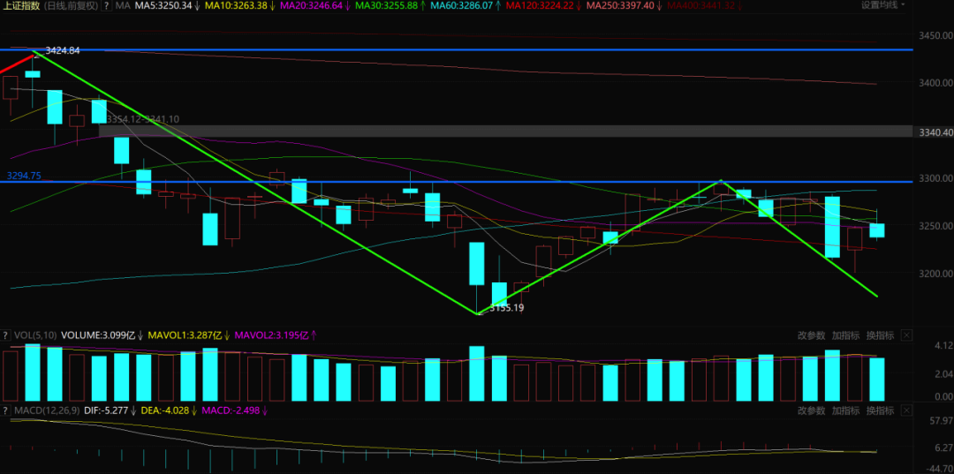Screen dimensions: 954x474
Task: Close the MACD indicator panel
Action: coord(905,410)
